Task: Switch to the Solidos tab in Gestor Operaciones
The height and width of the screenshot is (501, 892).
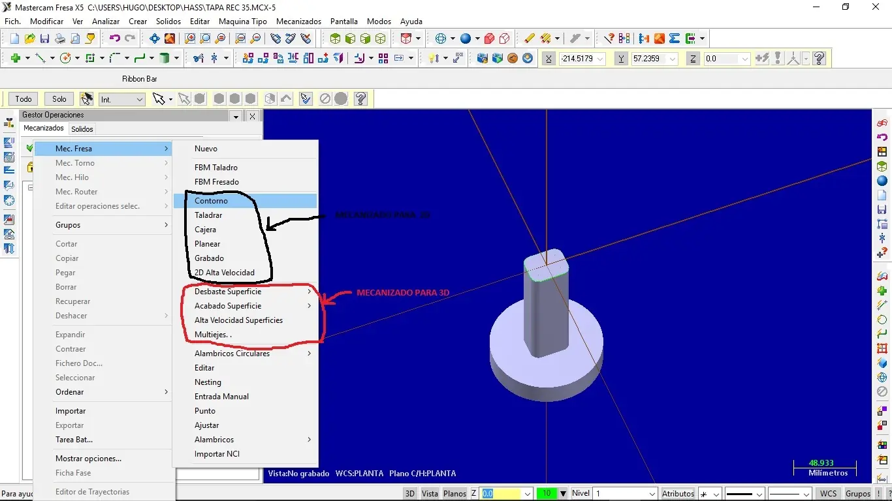Action: click(x=82, y=129)
